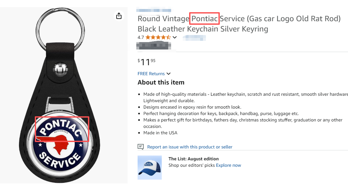Click the speech-bubble report icon
The width and height of the screenshot is (348, 187).
click(x=140, y=147)
